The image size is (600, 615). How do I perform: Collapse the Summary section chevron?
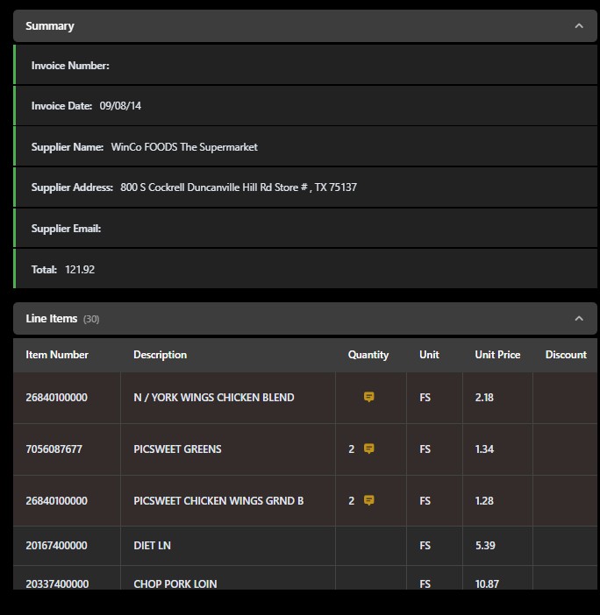[578, 26]
